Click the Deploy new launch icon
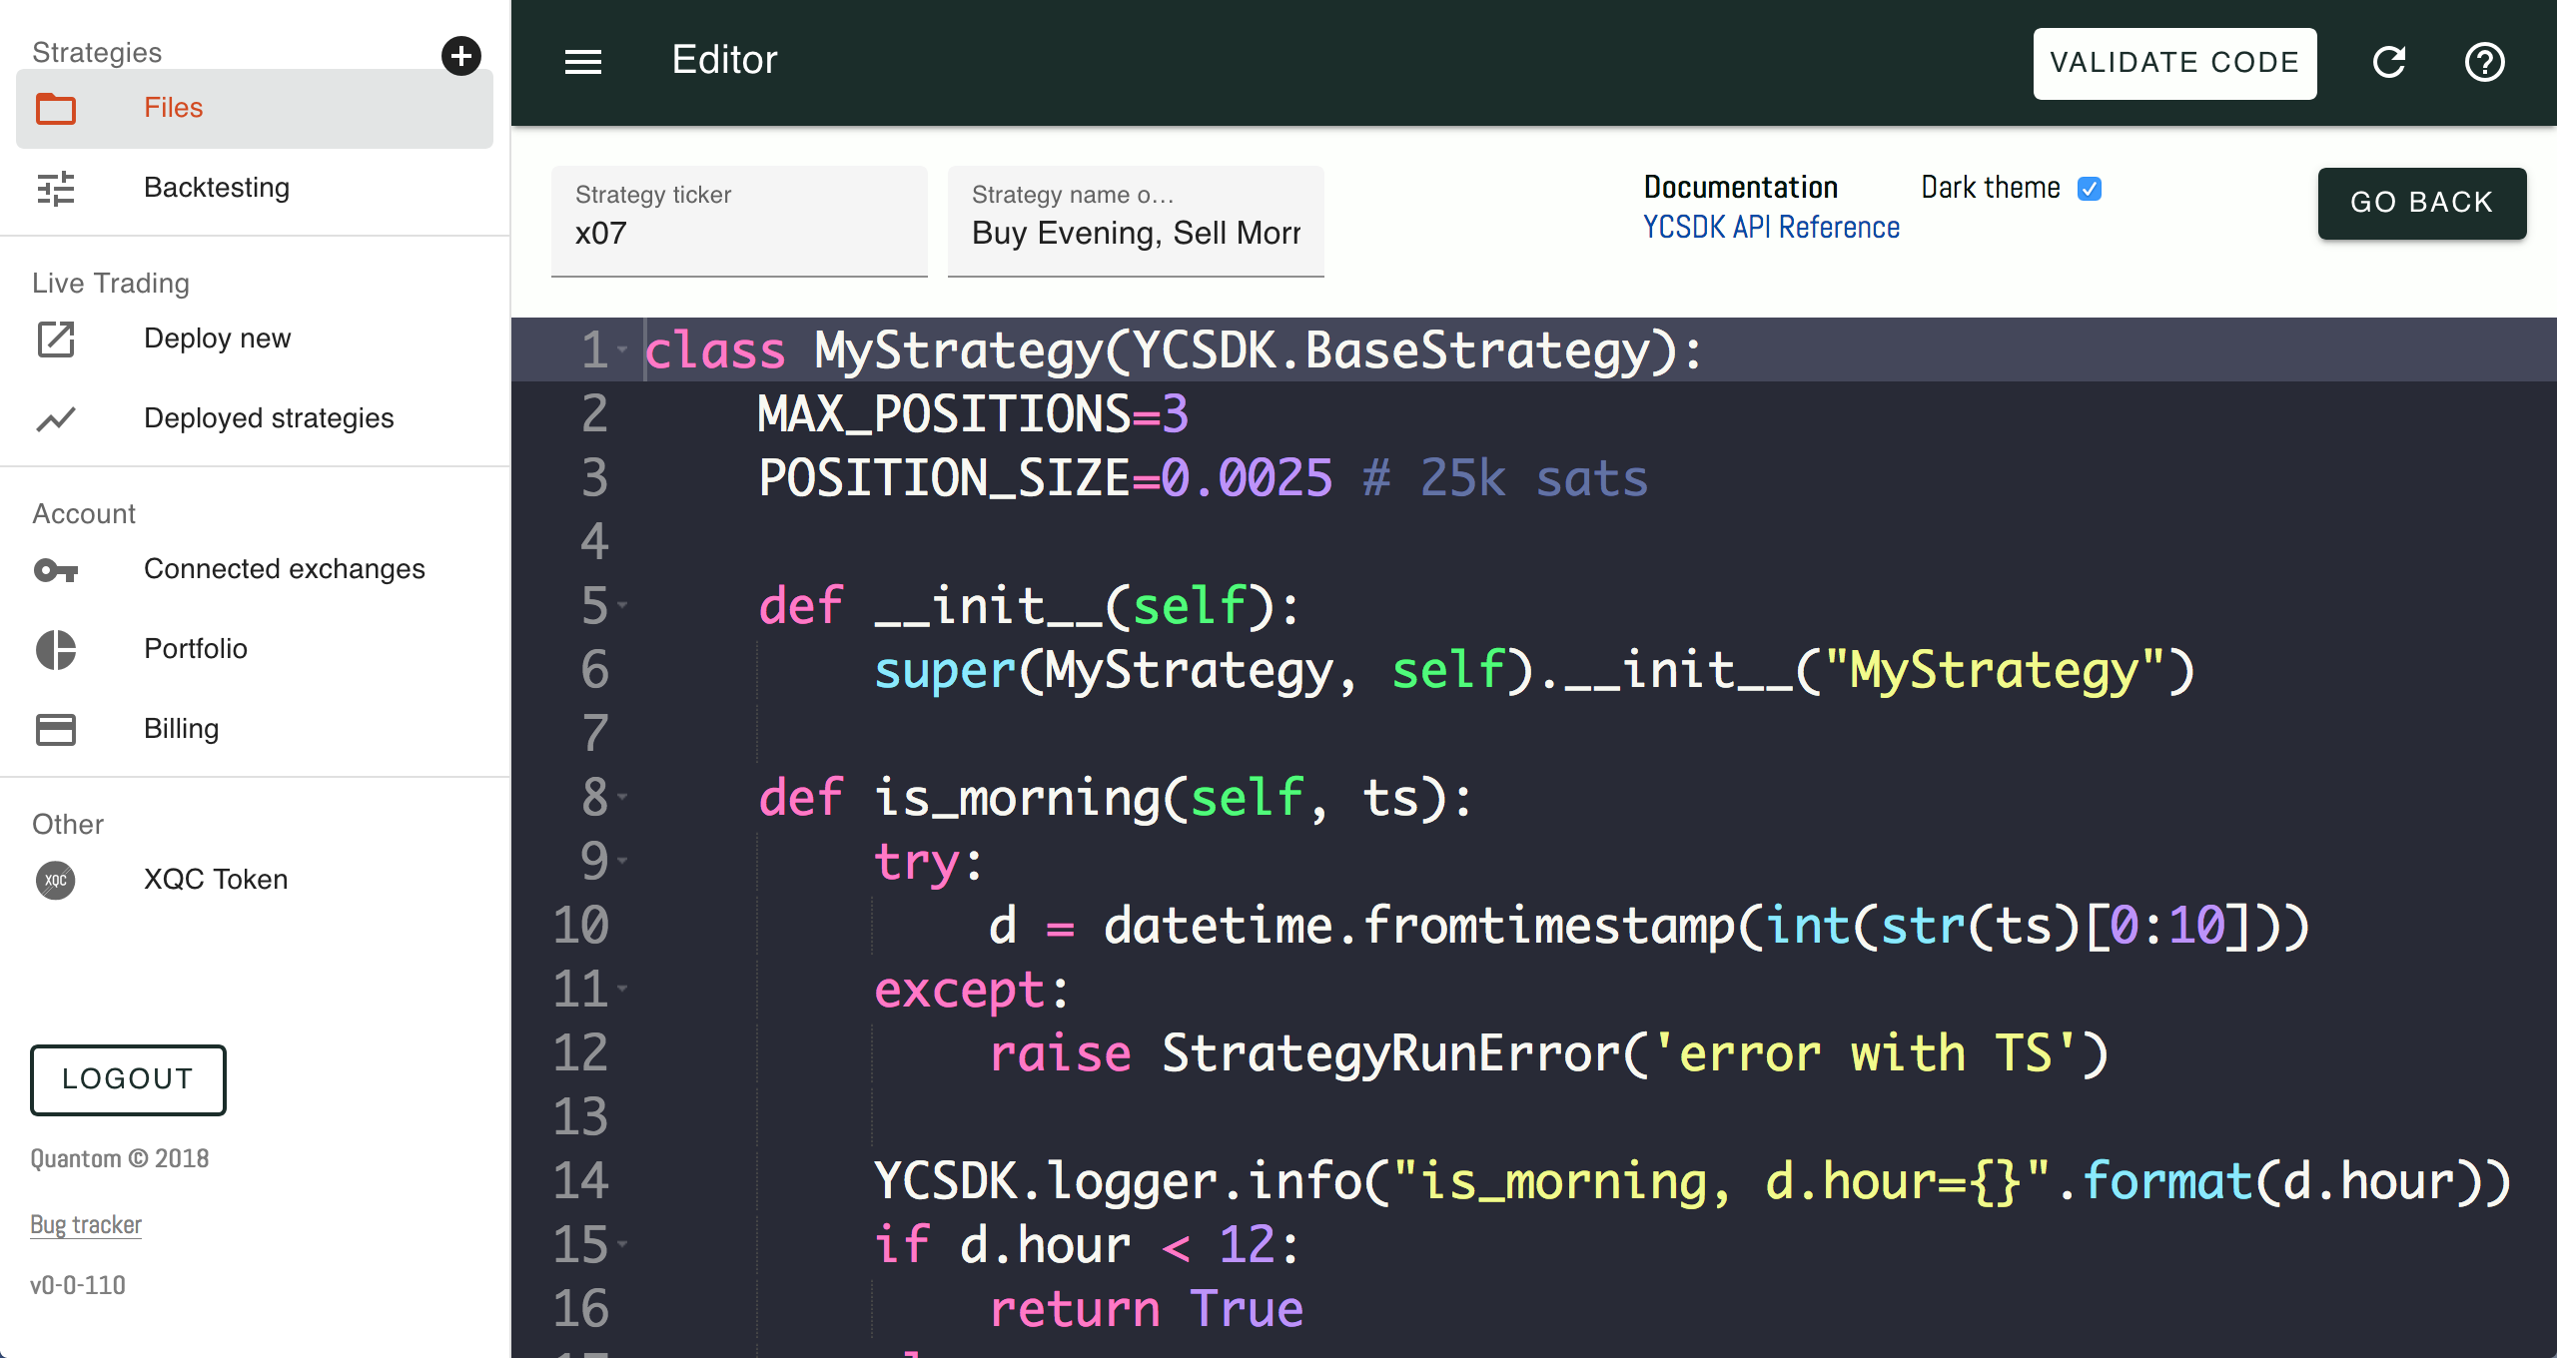2557x1358 pixels. click(56, 339)
